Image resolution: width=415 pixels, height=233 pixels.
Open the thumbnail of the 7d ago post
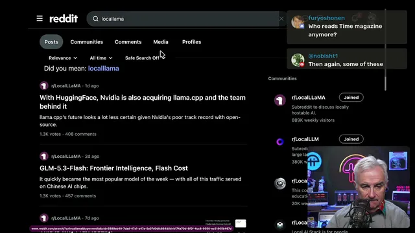click(x=241, y=223)
